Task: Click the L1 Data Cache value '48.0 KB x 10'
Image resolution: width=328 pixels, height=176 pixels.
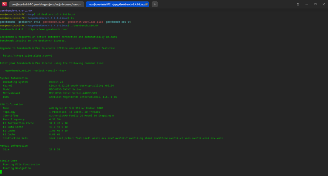Action: point(58,127)
